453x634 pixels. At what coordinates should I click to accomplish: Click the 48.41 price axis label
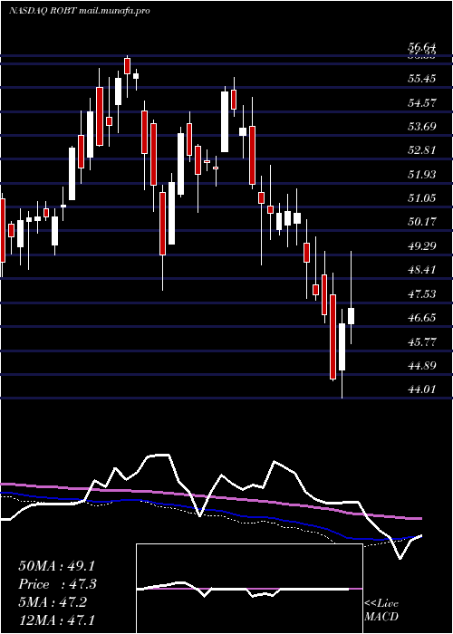coord(421,270)
